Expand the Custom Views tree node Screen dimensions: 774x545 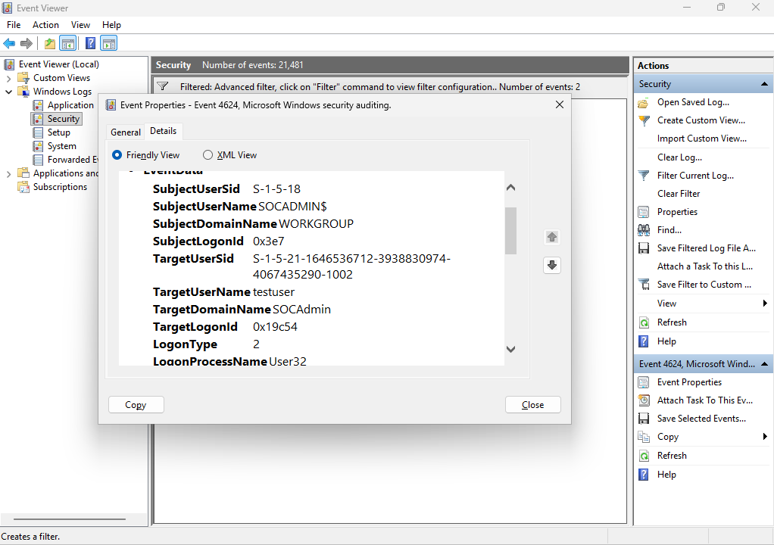(x=7, y=77)
